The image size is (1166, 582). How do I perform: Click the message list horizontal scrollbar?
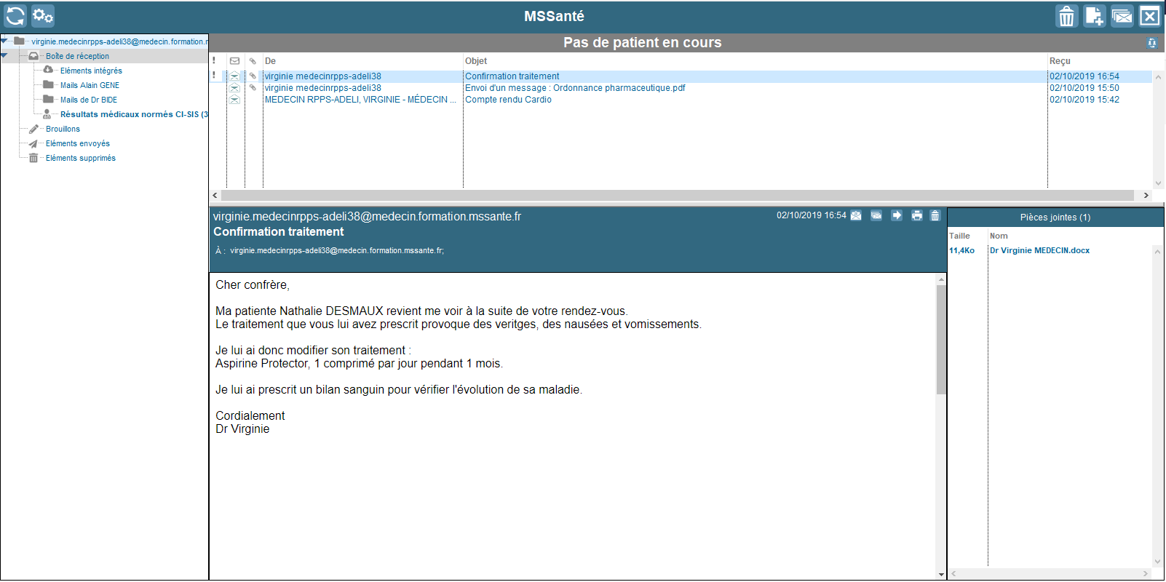coord(677,196)
